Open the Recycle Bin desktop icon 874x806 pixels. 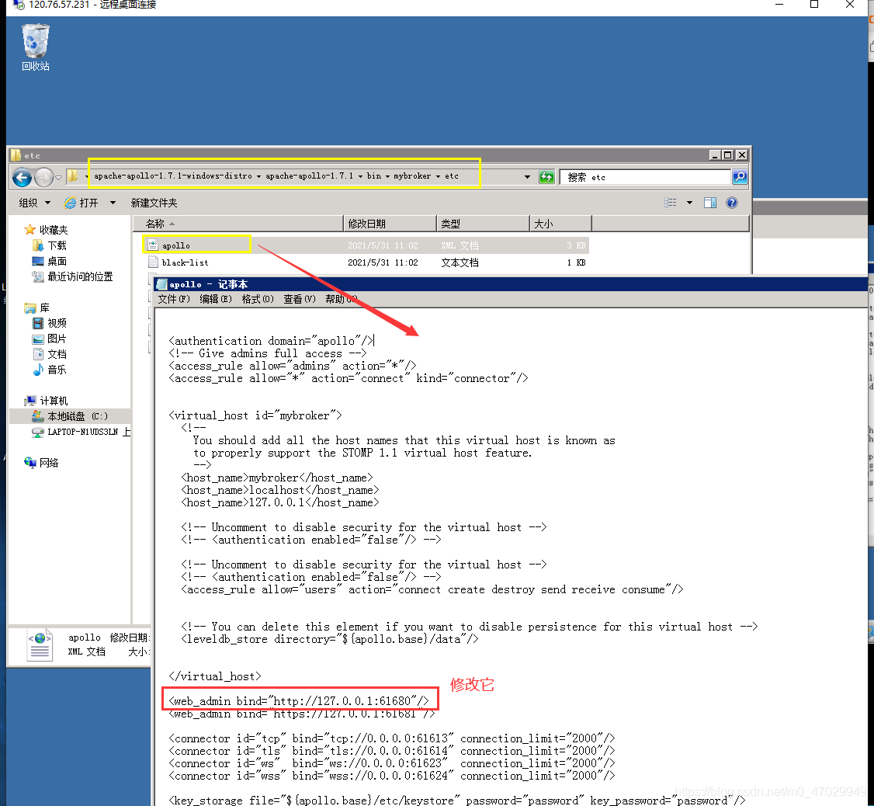coord(36,47)
